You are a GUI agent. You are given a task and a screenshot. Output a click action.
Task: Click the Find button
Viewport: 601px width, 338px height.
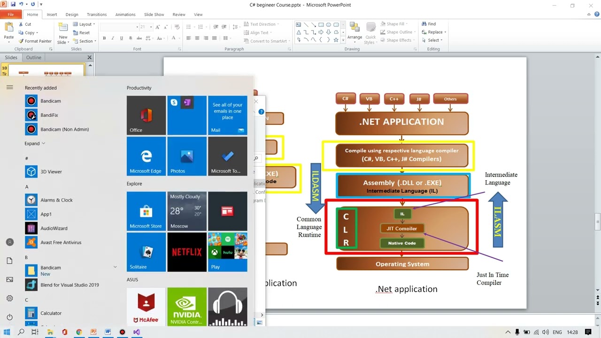(x=429, y=24)
